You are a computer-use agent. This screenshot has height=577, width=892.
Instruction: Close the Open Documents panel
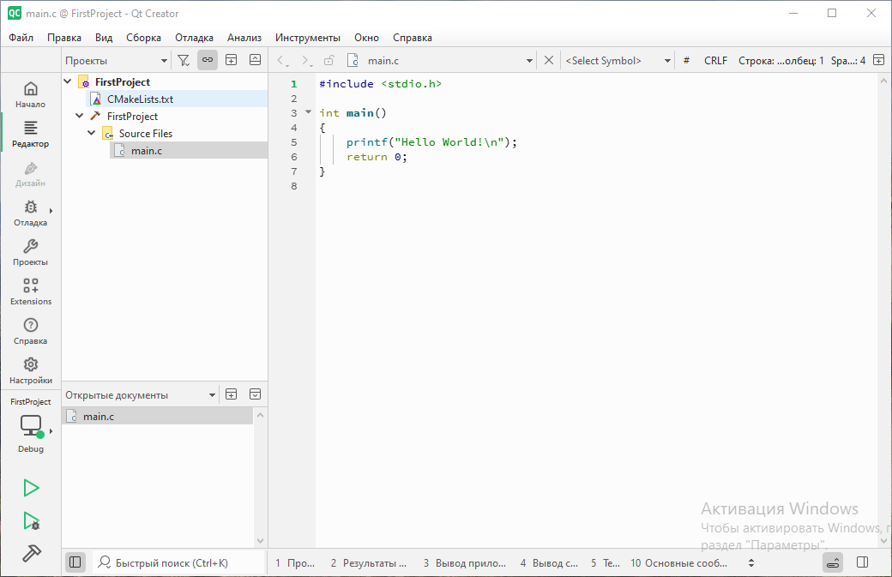point(256,394)
